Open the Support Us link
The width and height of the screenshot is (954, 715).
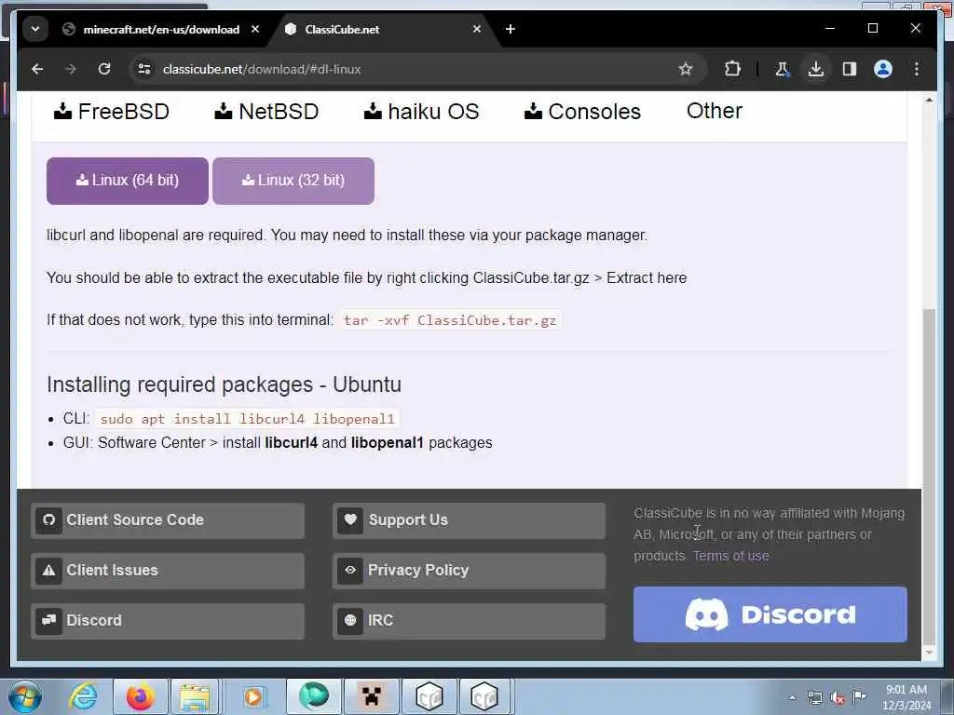pos(470,520)
